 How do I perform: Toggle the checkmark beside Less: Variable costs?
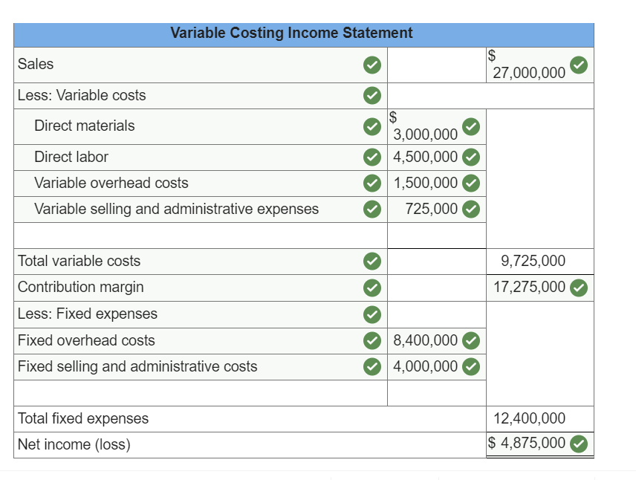point(372,95)
